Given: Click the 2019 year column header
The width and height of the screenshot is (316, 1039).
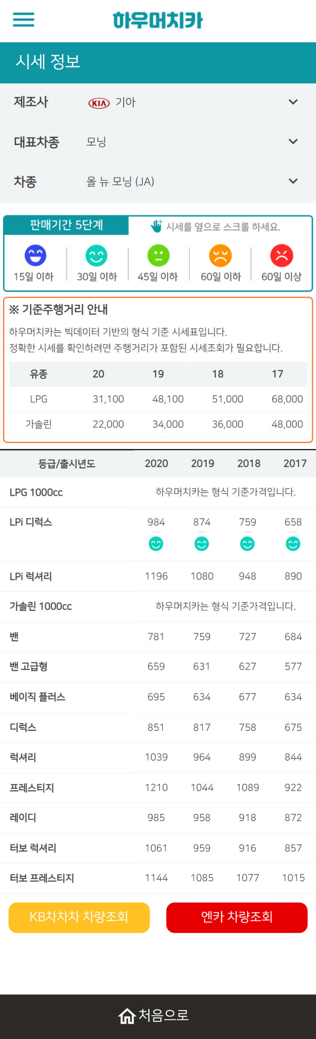Looking at the screenshot, I should click(202, 463).
